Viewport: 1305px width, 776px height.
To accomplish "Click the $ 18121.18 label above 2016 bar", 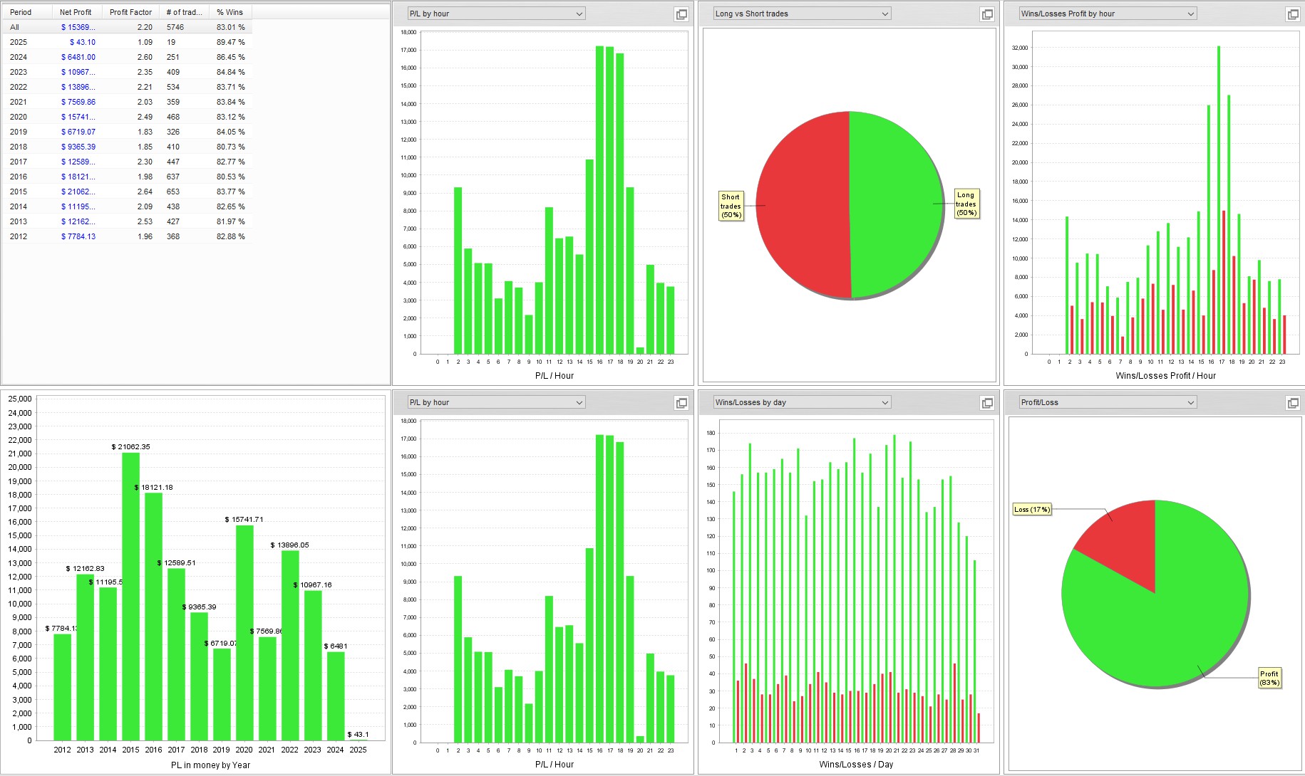I will pyautogui.click(x=154, y=488).
